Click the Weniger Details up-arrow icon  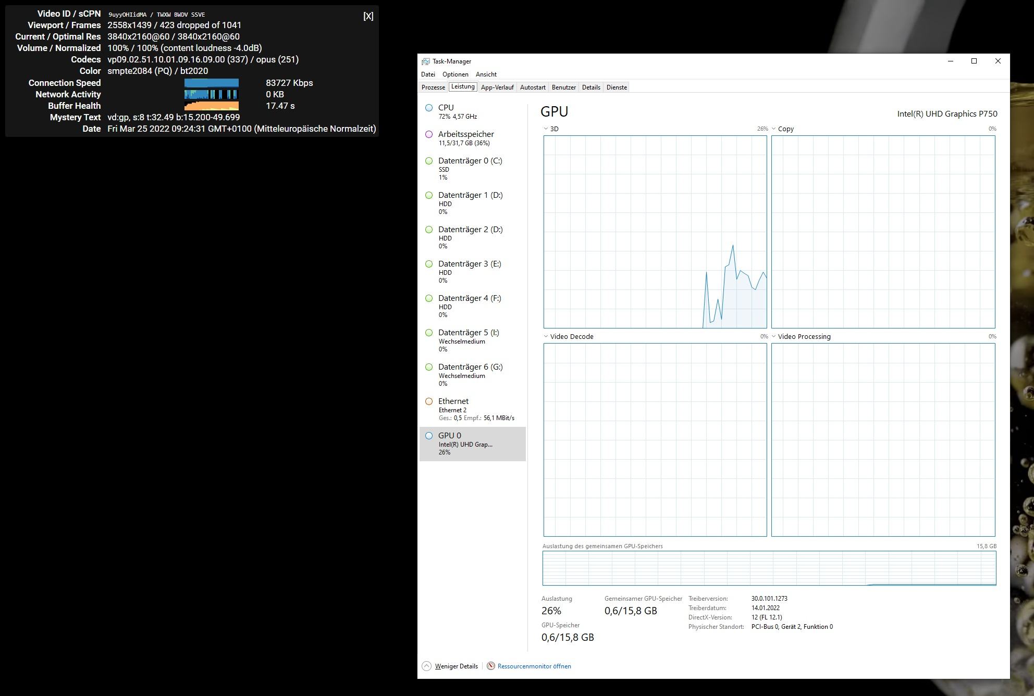(427, 666)
